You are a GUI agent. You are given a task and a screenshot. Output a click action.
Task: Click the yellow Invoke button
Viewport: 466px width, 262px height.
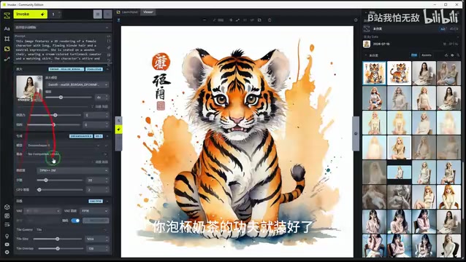(x=31, y=15)
